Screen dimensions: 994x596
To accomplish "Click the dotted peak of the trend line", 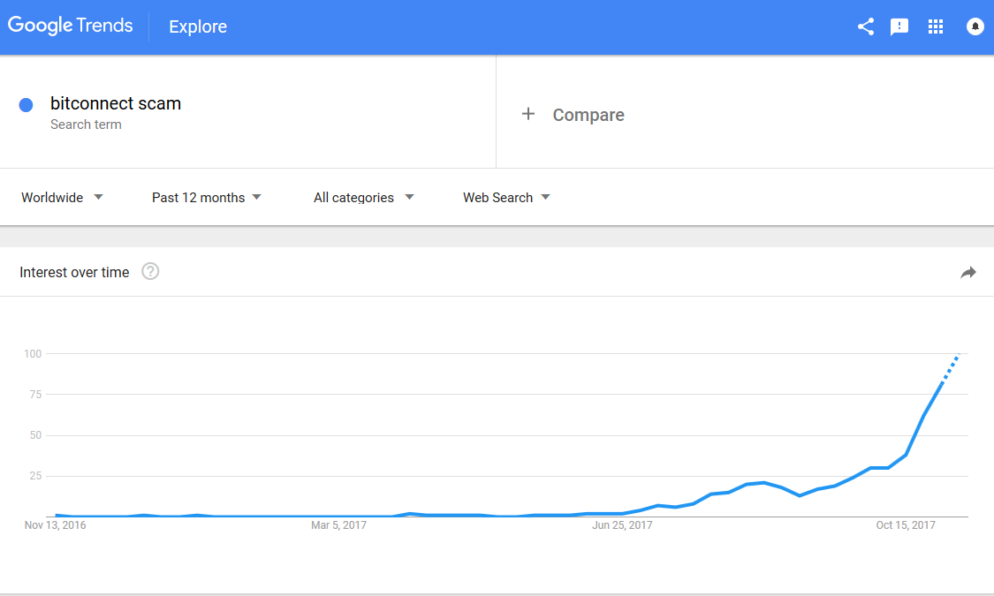I will coord(951,366).
